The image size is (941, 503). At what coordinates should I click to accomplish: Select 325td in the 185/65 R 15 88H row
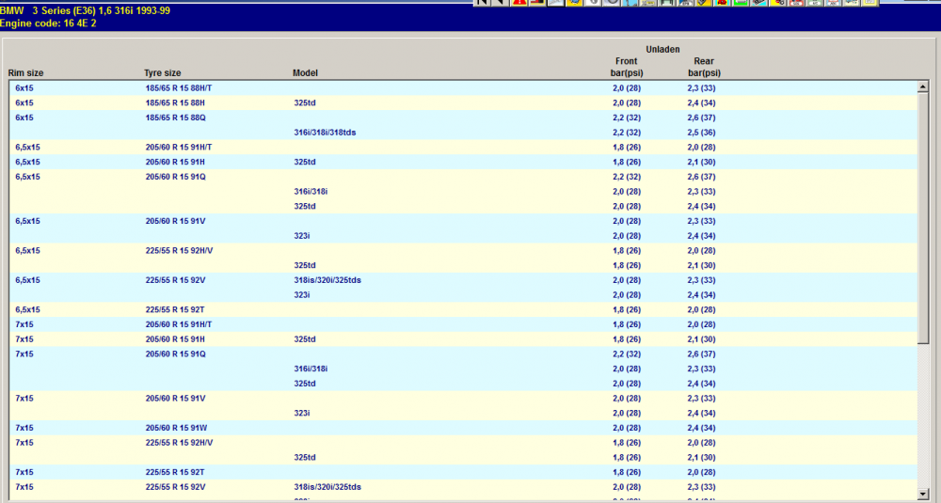304,103
